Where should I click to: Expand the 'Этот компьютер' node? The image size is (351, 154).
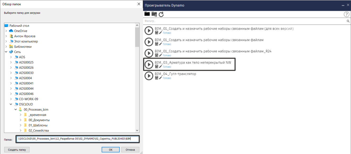6,41
